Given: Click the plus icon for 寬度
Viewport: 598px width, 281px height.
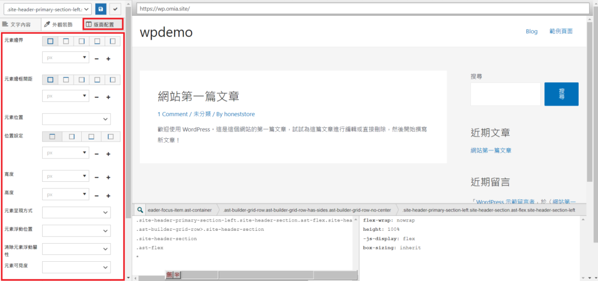Looking at the screenshot, I should [108, 177].
